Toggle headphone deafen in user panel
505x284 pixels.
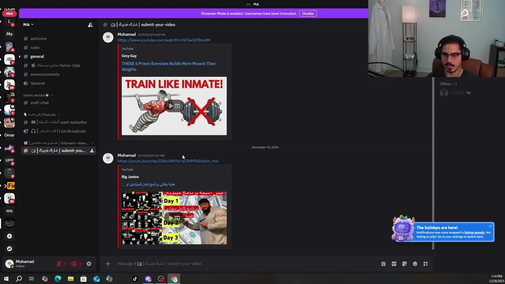pos(74,264)
